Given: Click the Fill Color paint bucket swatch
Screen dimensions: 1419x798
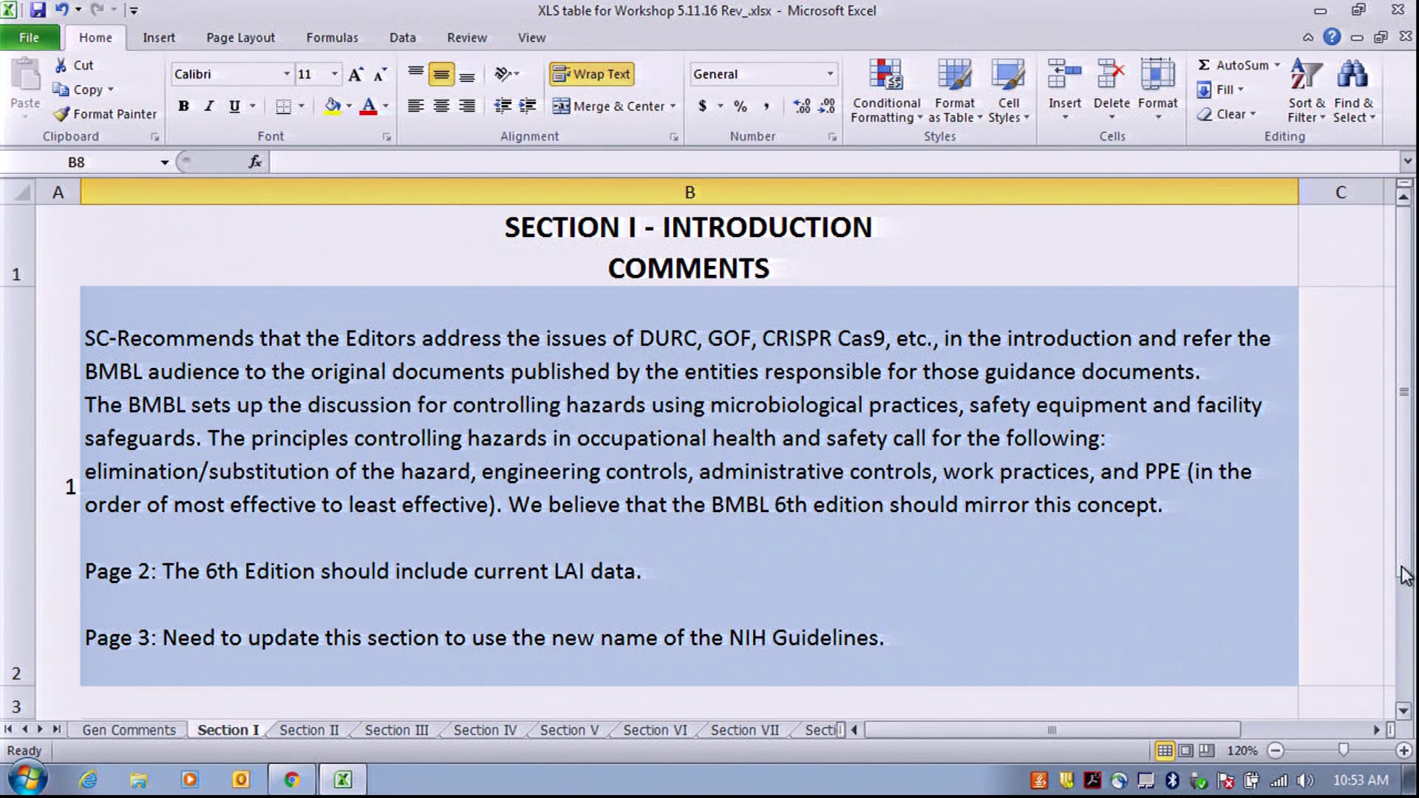Looking at the screenshot, I should 333,106.
